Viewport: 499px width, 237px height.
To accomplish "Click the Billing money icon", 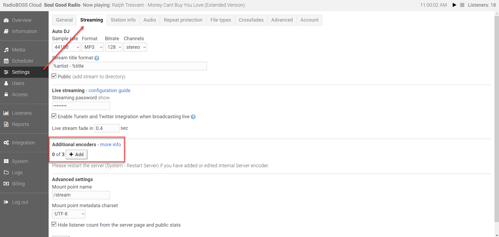I will click(x=6, y=184).
